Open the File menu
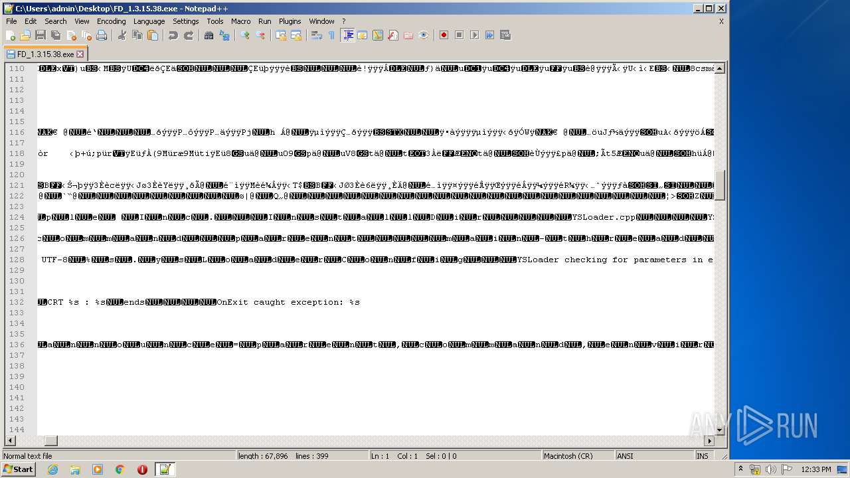This screenshot has height=478, width=850. pyautogui.click(x=11, y=21)
